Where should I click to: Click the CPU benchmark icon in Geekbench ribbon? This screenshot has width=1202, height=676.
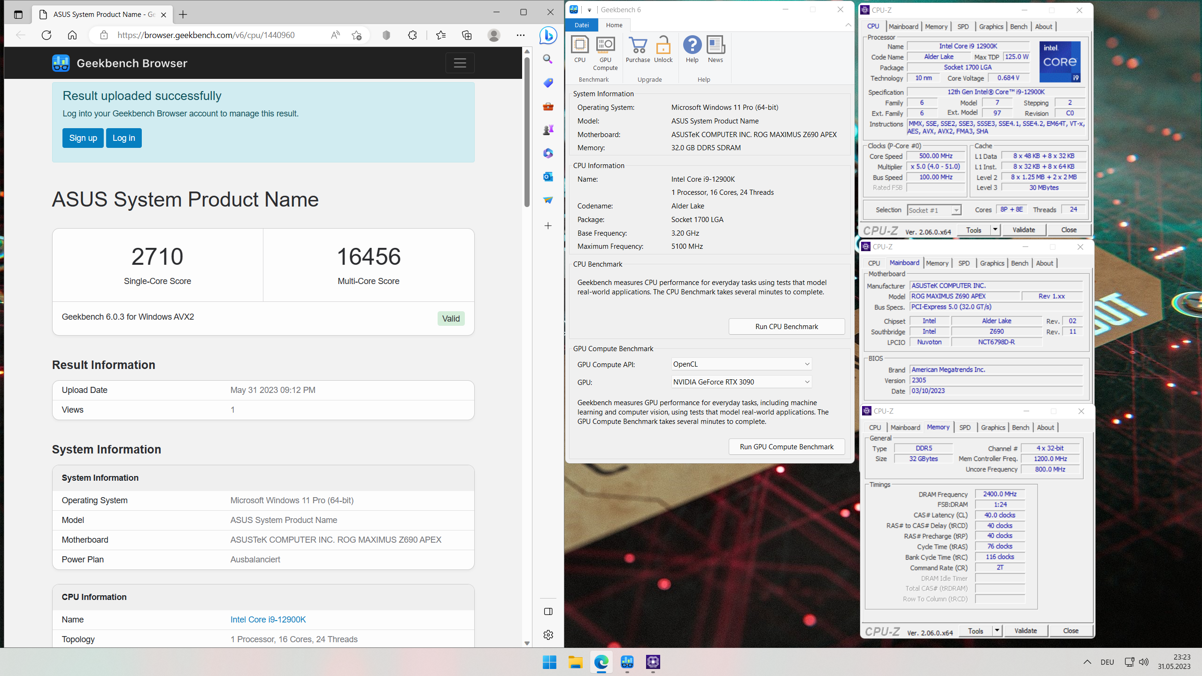coord(580,49)
